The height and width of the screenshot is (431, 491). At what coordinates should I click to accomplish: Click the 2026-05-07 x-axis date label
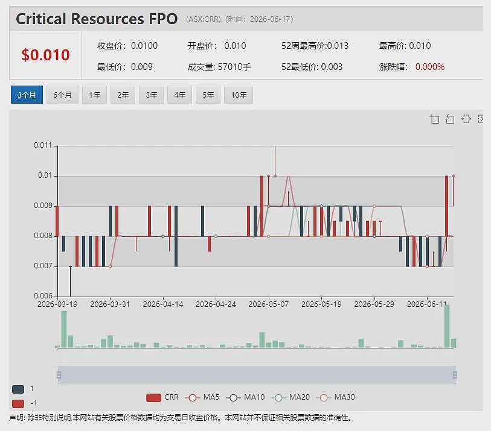click(268, 304)
